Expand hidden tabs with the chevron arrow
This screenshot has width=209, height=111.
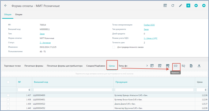(147, 65)
